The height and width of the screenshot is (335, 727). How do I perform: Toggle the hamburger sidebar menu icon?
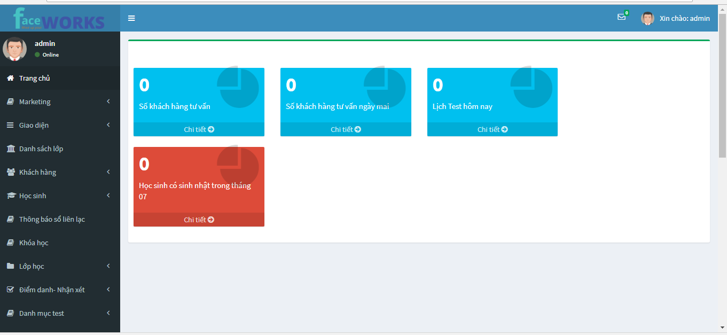point(131,18)
